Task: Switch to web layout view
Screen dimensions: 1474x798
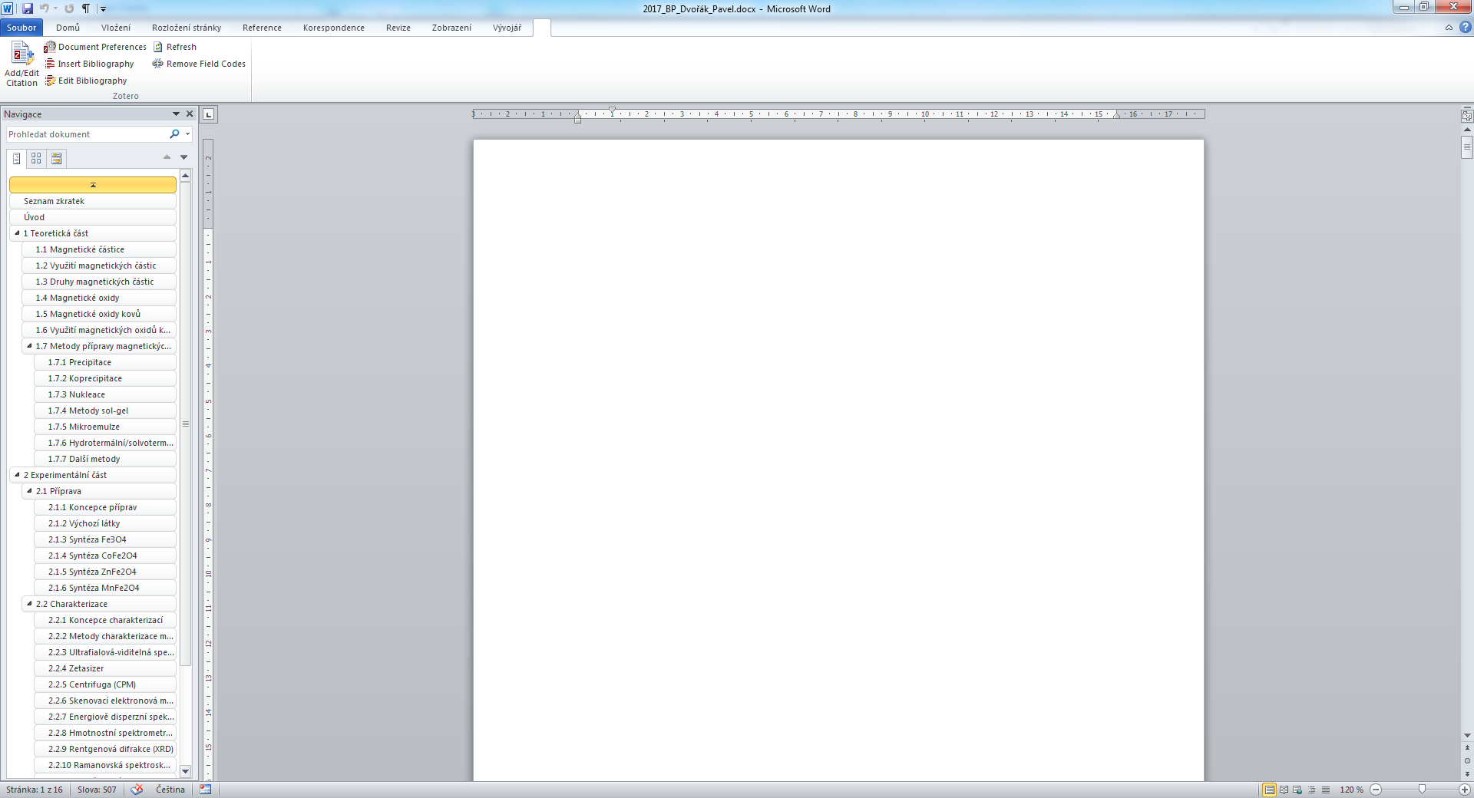Action: 1297,790
